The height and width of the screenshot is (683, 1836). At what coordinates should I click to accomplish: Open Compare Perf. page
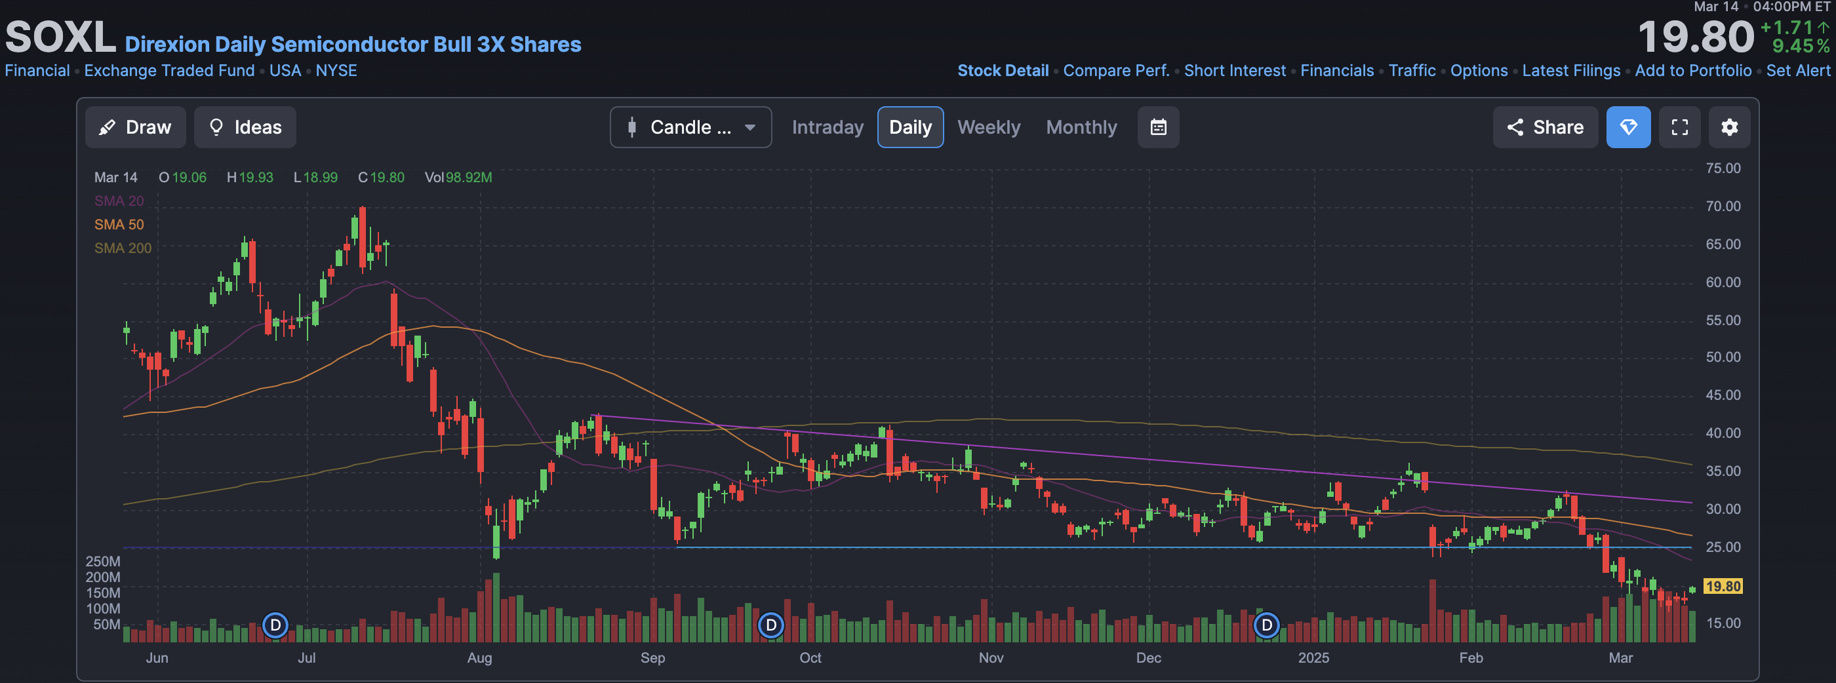(x=1116, y=71)
